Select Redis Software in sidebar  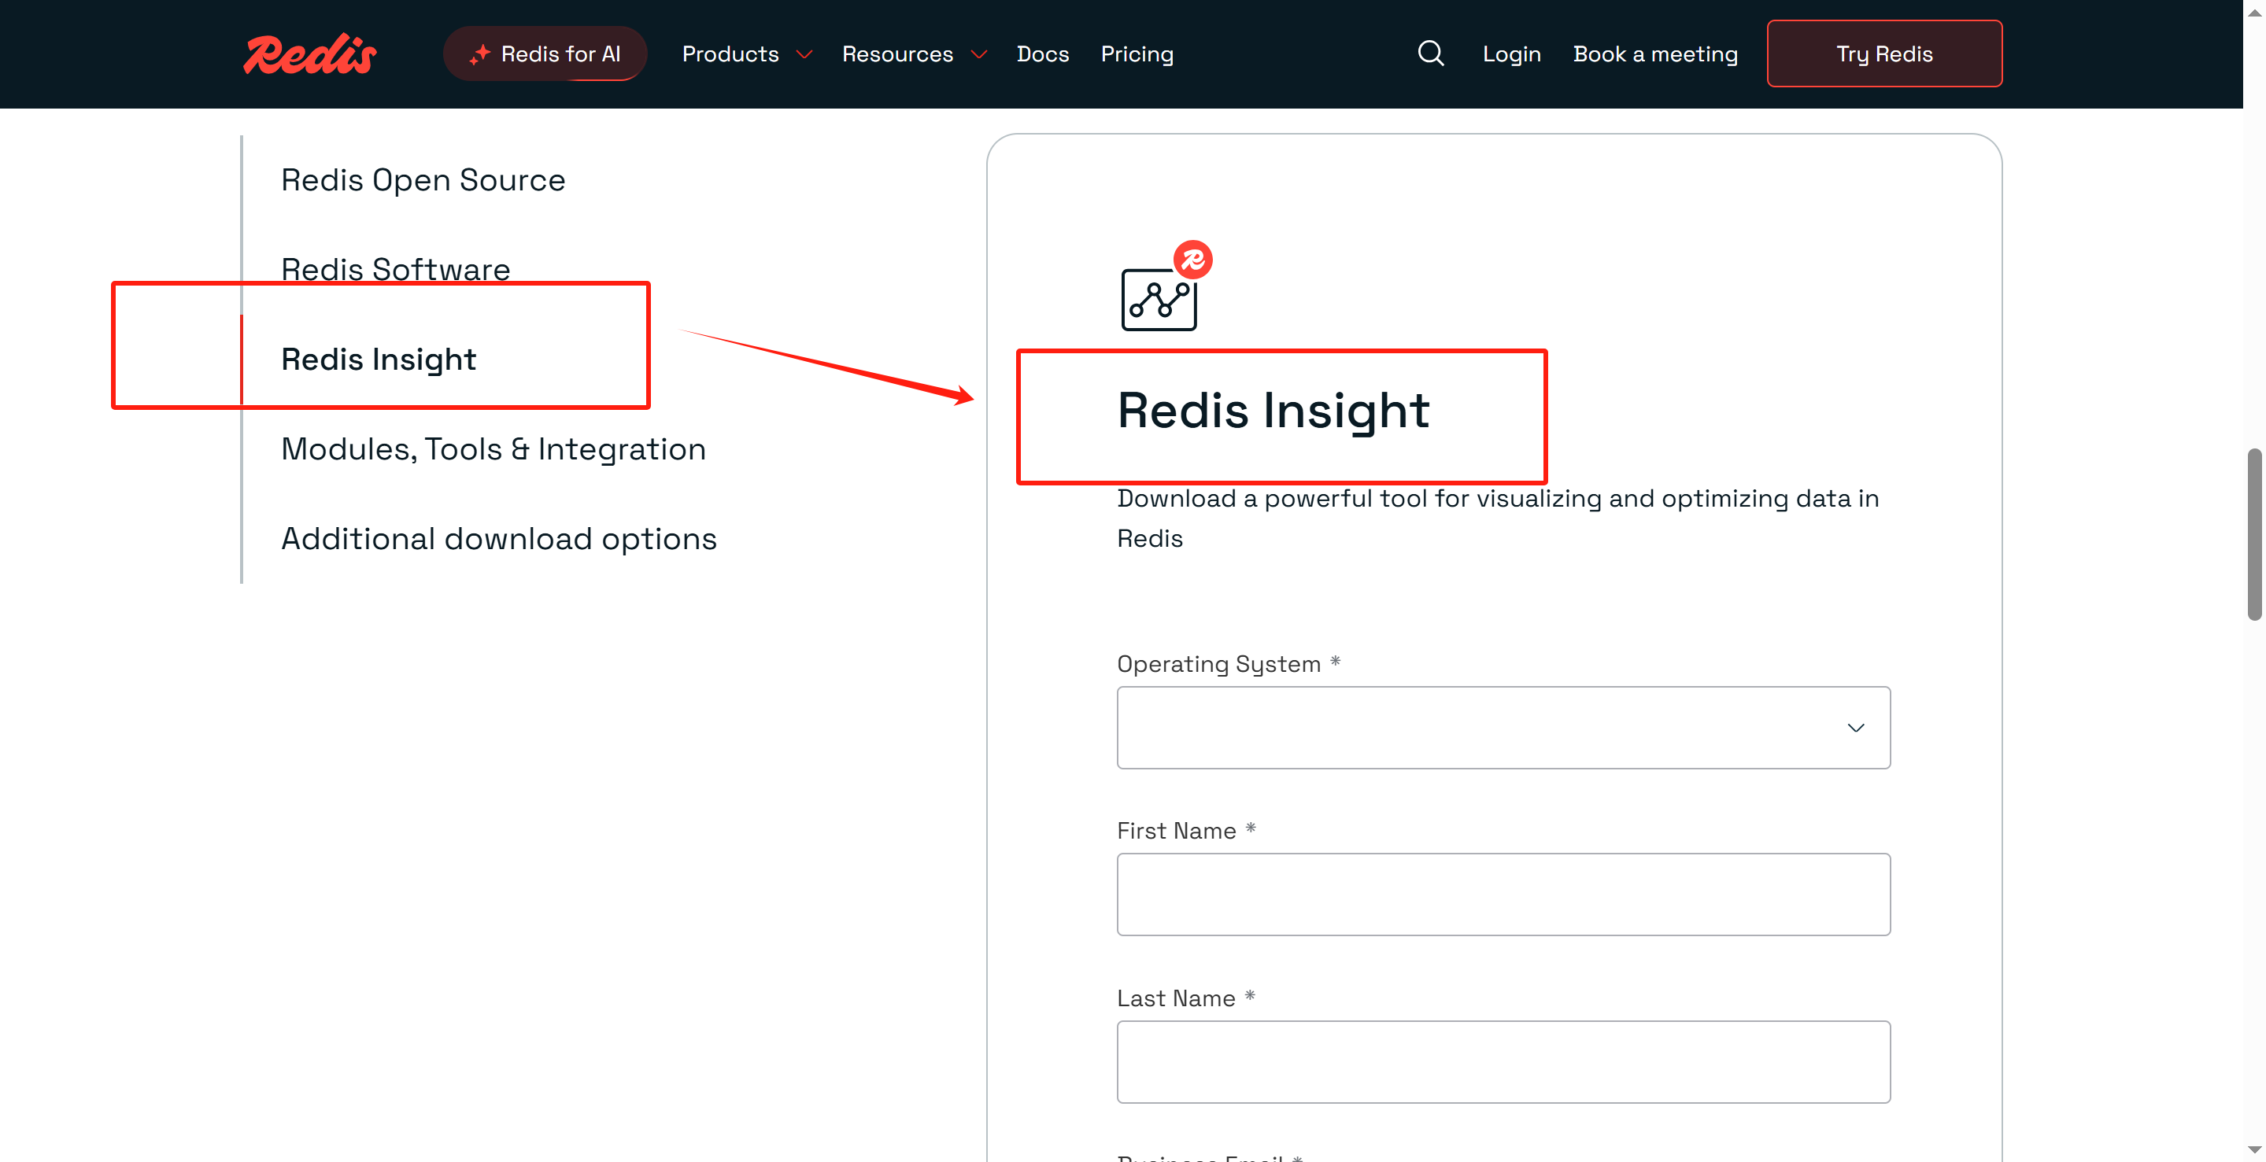396,269
